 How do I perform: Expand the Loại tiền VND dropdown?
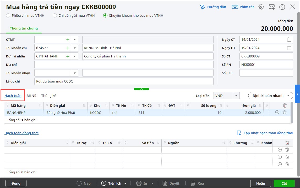tap(236, 96)
